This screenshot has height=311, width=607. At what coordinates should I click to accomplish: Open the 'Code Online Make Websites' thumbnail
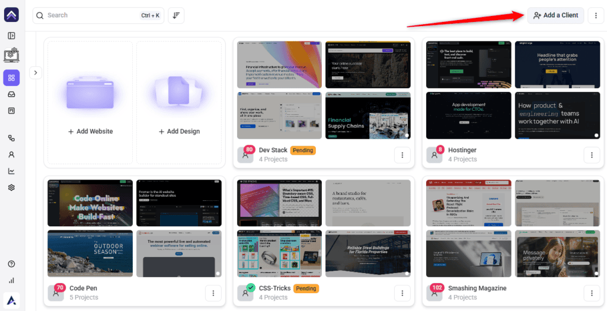(x=90, y=203)
